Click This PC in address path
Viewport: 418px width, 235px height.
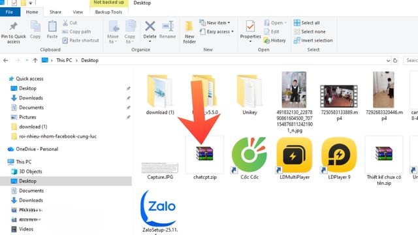pos(64,61)
